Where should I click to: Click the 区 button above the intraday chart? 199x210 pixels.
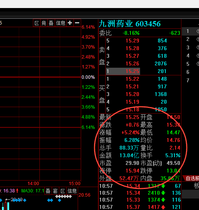(37, 23)
